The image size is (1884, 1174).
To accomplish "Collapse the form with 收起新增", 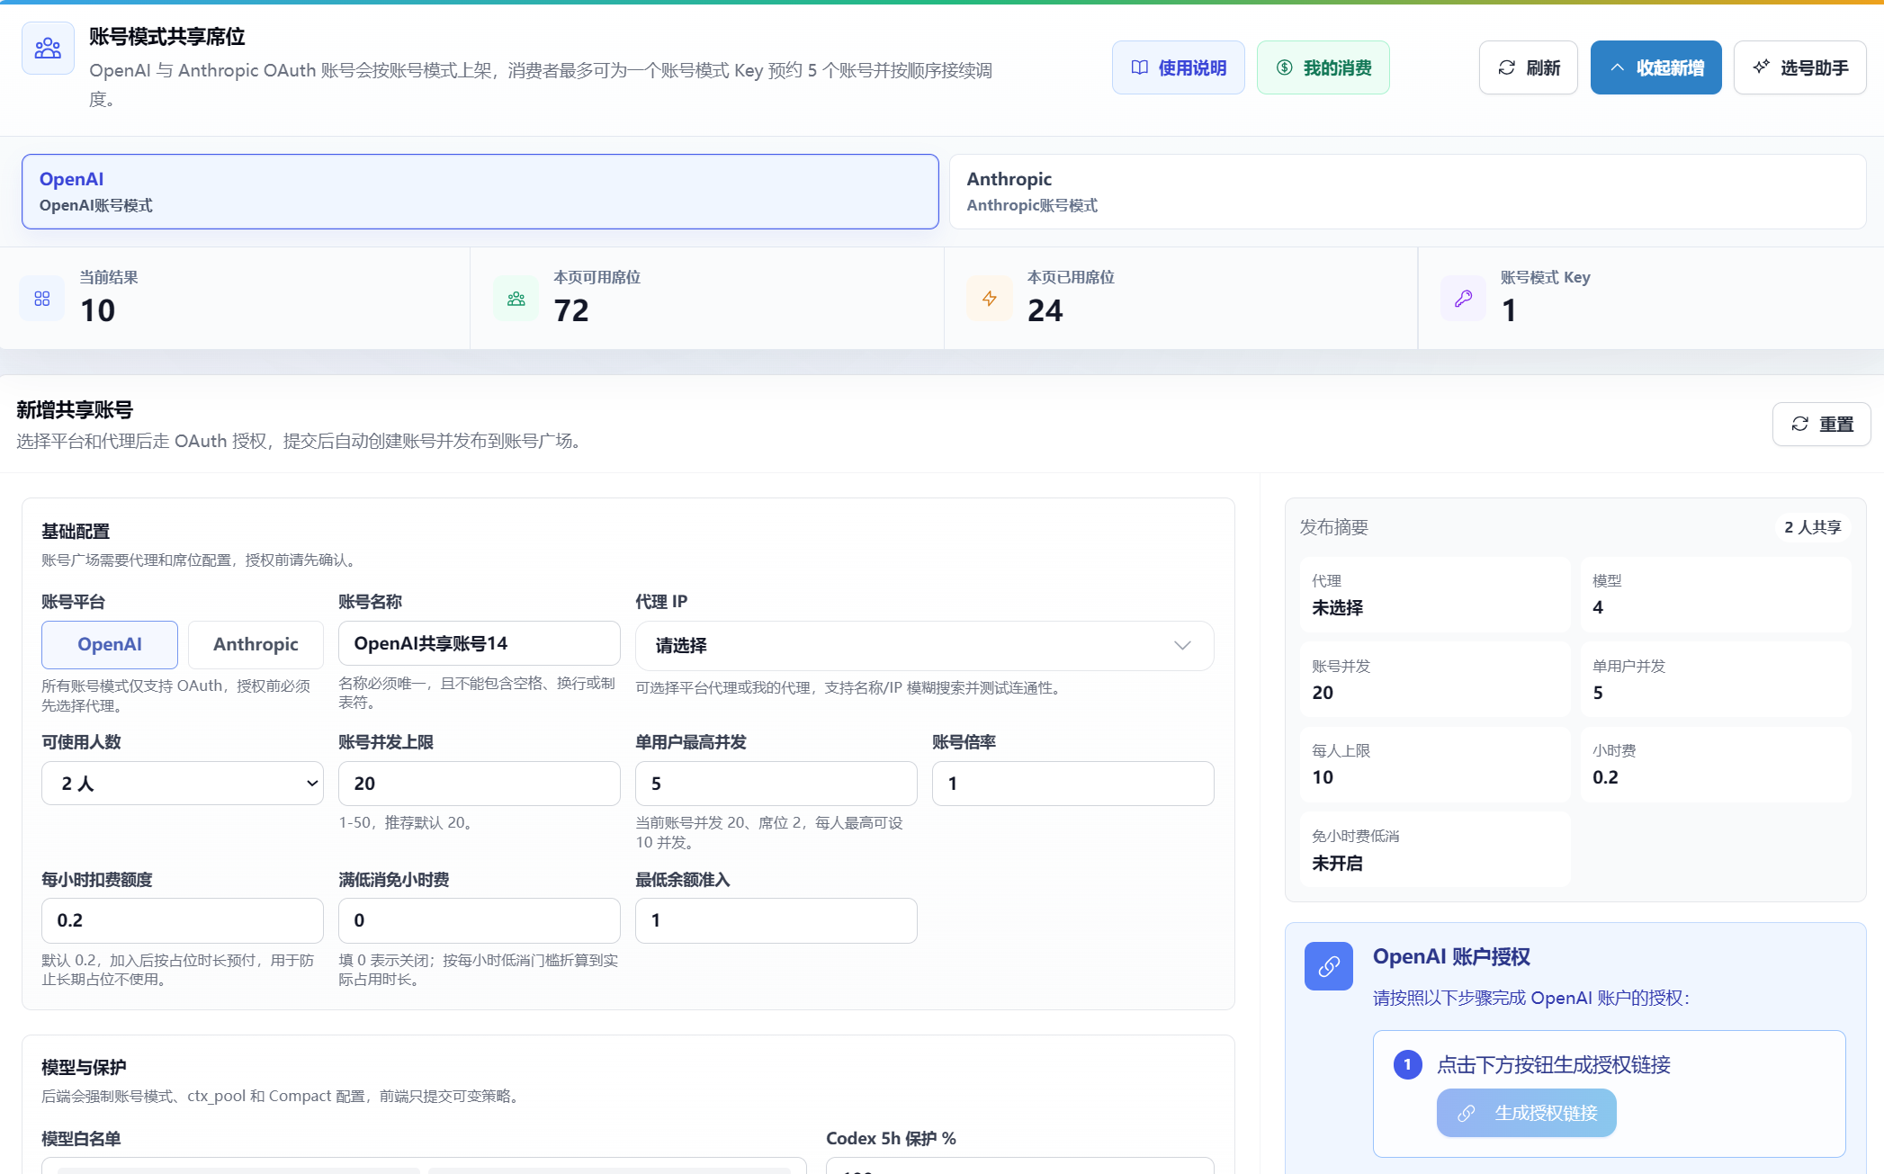I will point(1655,67).
